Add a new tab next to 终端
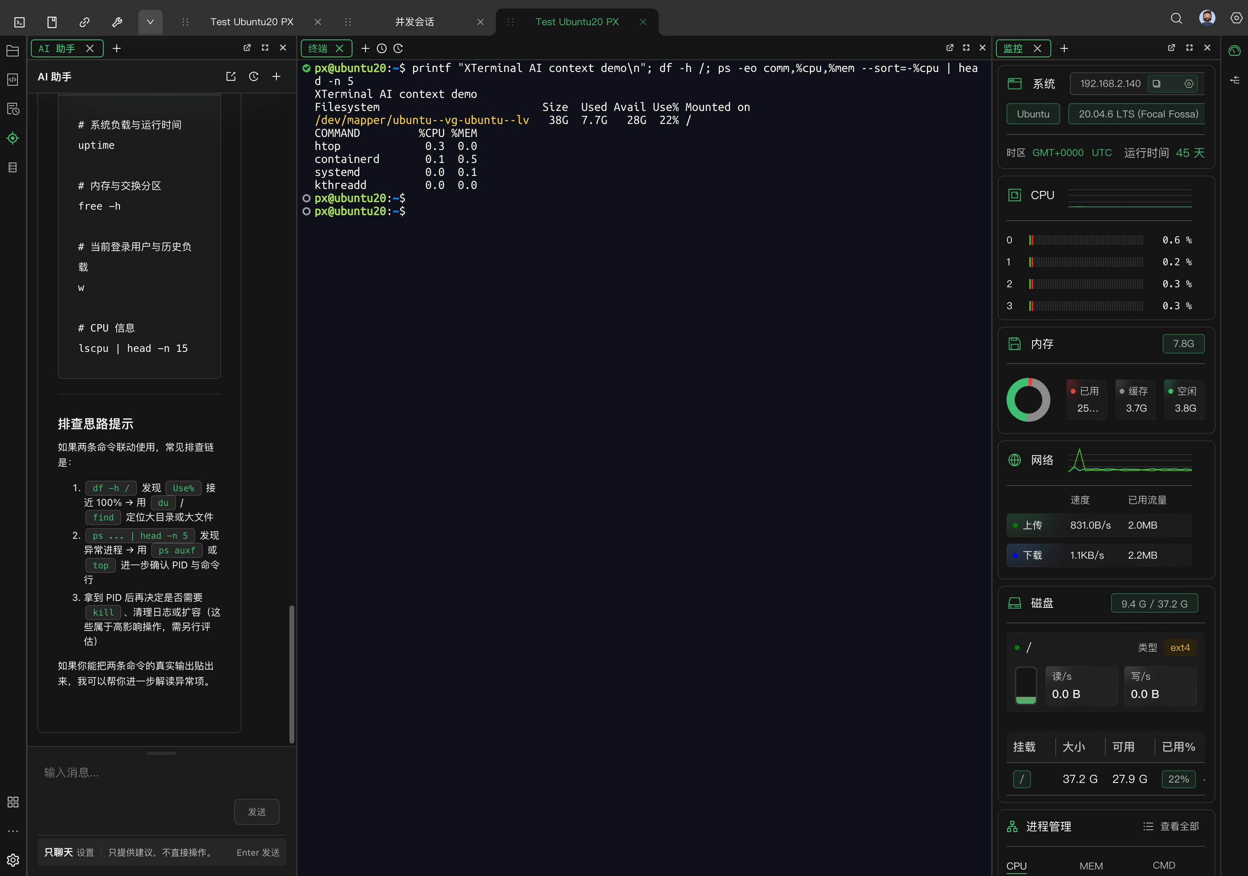This screenshot has height=876, width=1248. tap(365, 48)
